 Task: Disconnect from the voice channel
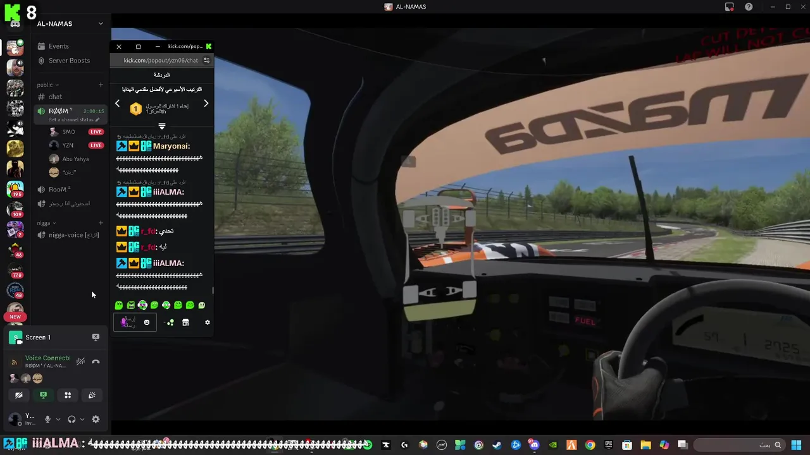pyautogui.click(x=96, y=362)
